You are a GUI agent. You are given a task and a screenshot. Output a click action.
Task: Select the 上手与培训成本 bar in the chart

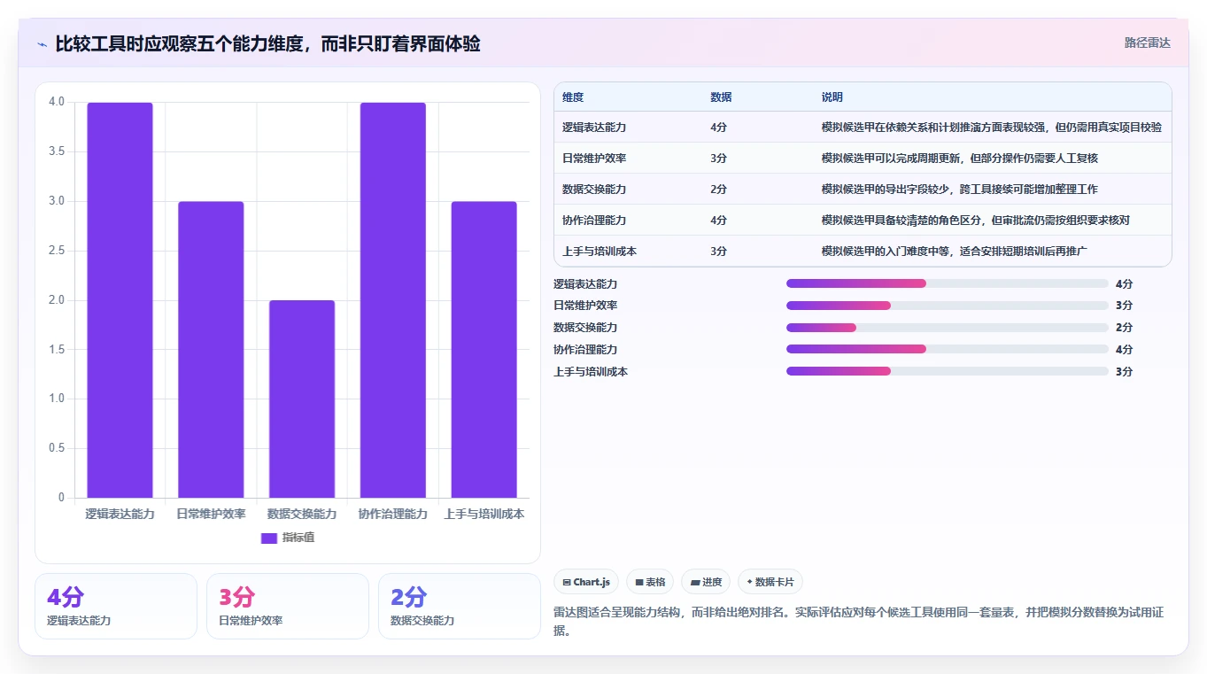coord(484,350)
